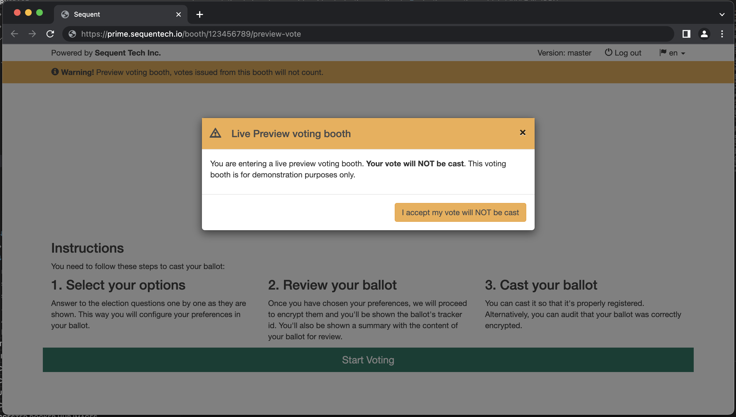This screenshot has height=417, width=736.
Task: Click the Sequent favicon in browser tab
Action: click(65, 14)
